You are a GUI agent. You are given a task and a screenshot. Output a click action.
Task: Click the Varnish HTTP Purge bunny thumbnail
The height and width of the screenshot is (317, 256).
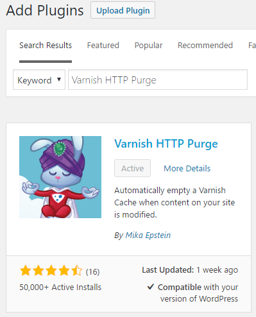click(60, 177)
